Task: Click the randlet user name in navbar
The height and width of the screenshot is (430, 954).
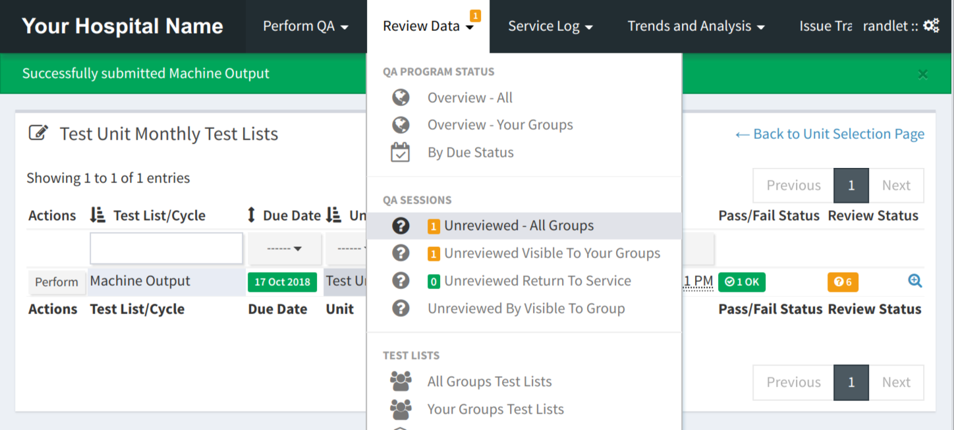Action: [885, 26]
